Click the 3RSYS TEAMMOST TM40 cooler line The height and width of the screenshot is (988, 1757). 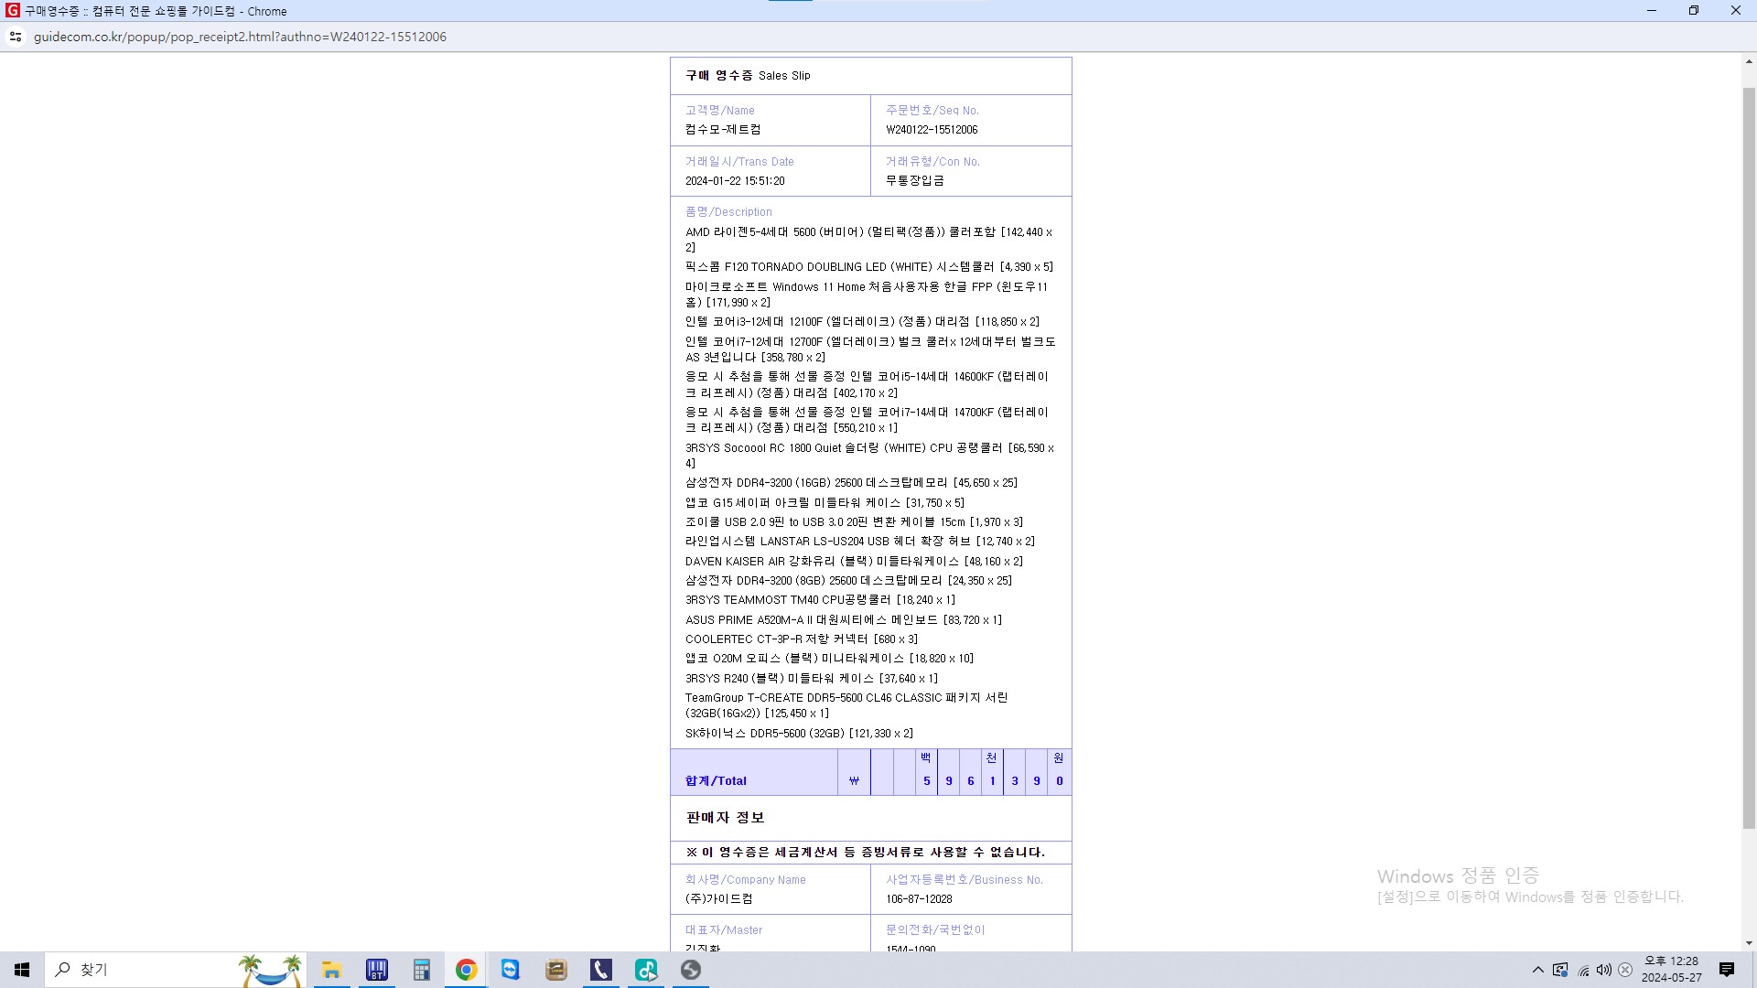tap(820, 600)
